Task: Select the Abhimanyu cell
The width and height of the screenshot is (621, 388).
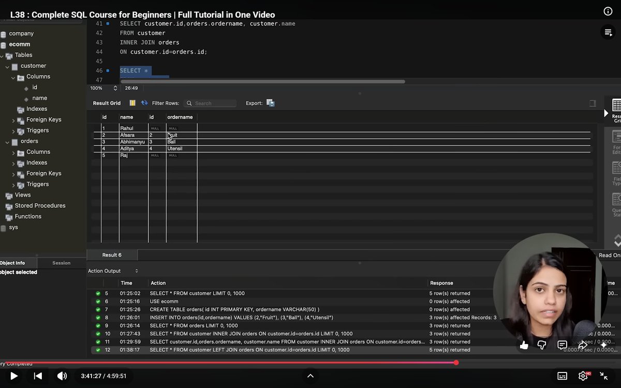Action: pos(133,142)
